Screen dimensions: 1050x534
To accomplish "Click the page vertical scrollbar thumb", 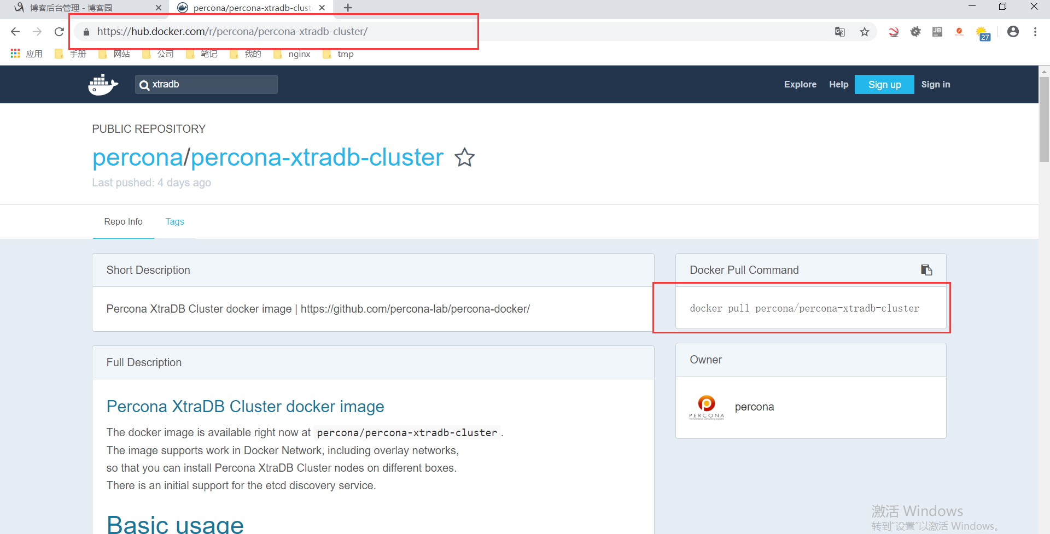I will (x=1044, y=119).
